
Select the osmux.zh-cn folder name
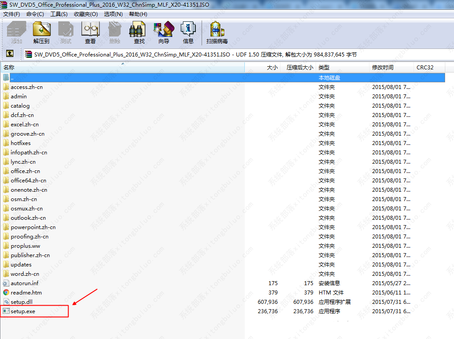(27, 209)
